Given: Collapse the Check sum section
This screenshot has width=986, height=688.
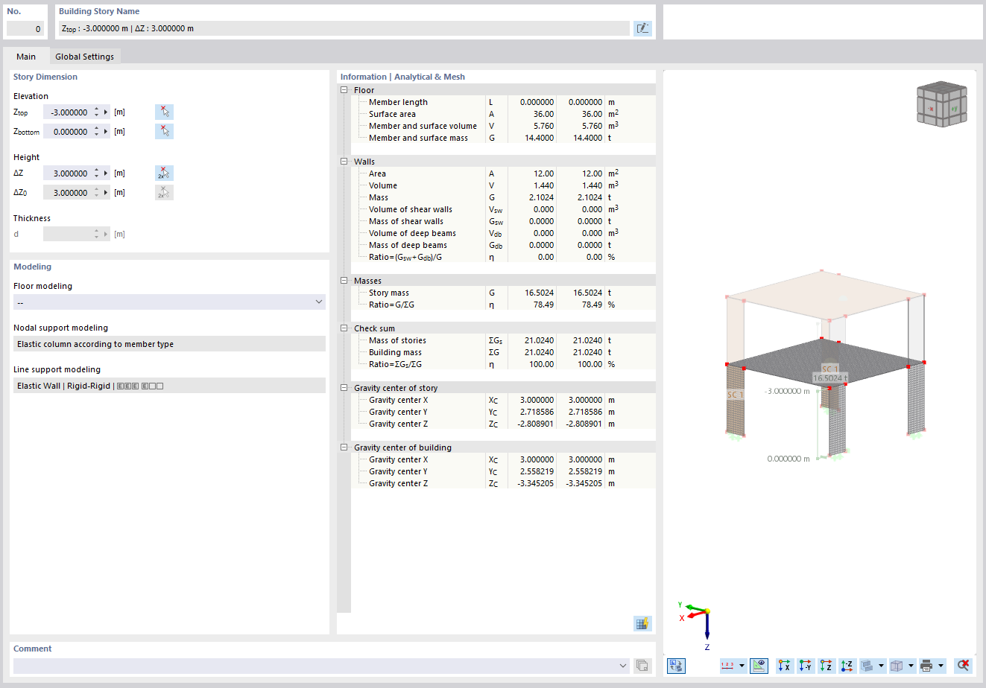Looking at the screenshot, I should point(344,328).
